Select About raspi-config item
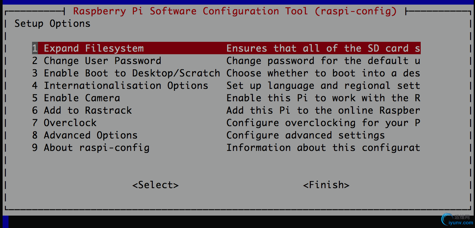Viewport: 475px width, 228px height. point(226,148)
